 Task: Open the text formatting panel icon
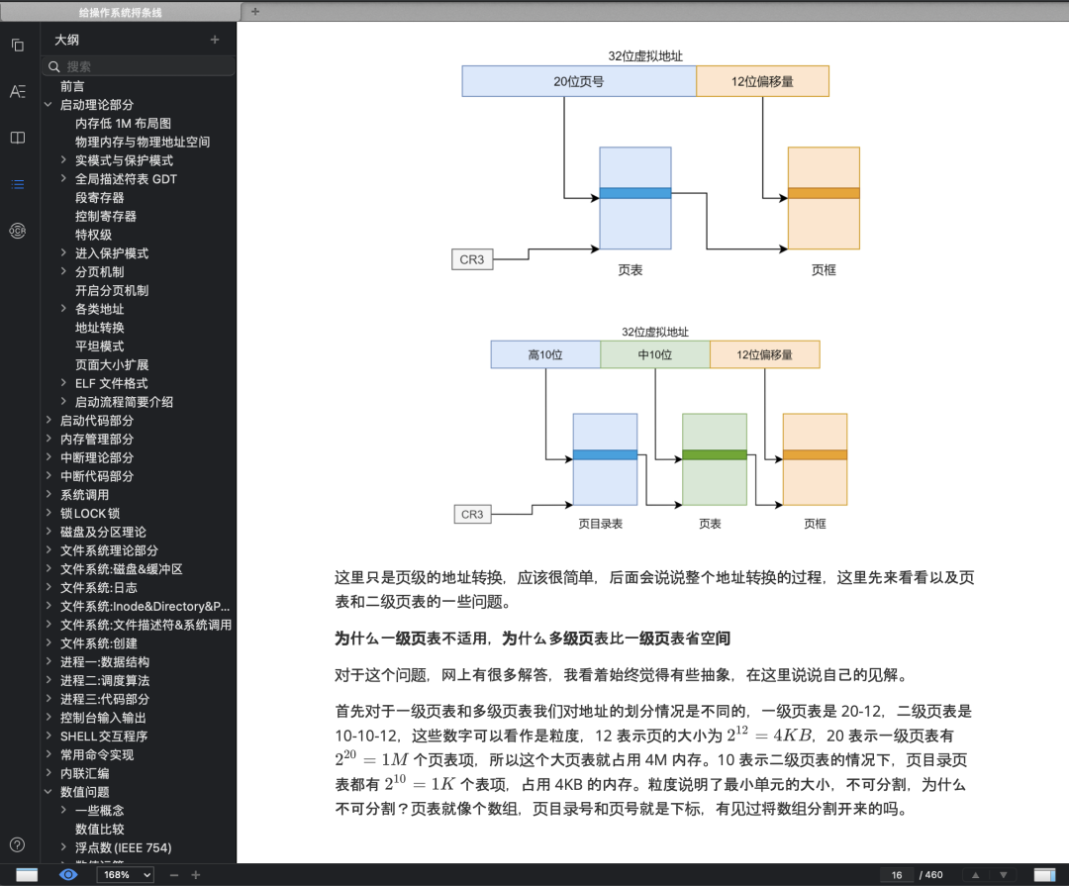[x=17, y=91]
